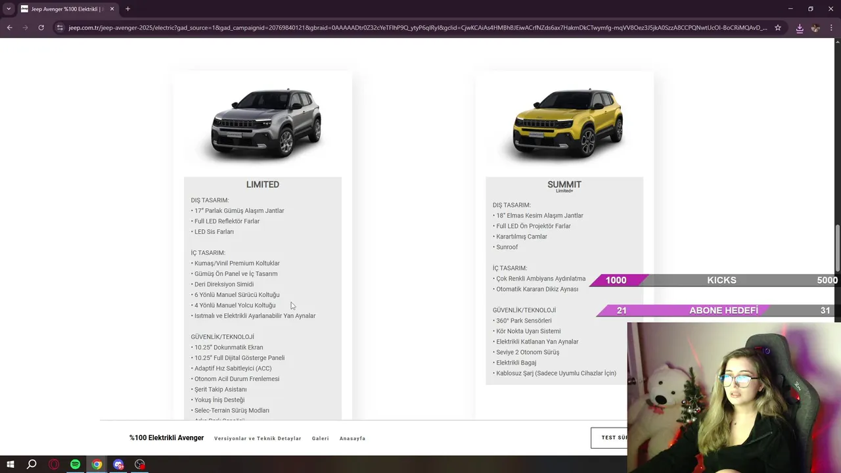Open Spotify from the taskbar

[76, 464]
